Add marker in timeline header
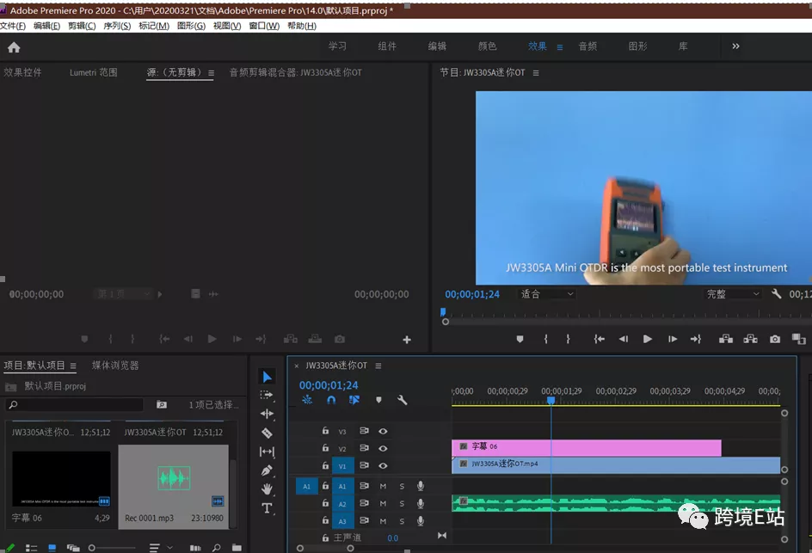Screen dimensions: 812x553 (x=378, y=400)
